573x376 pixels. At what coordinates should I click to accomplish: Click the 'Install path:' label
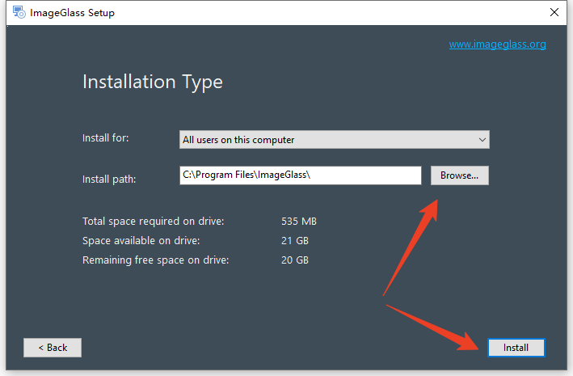point(109,180)
